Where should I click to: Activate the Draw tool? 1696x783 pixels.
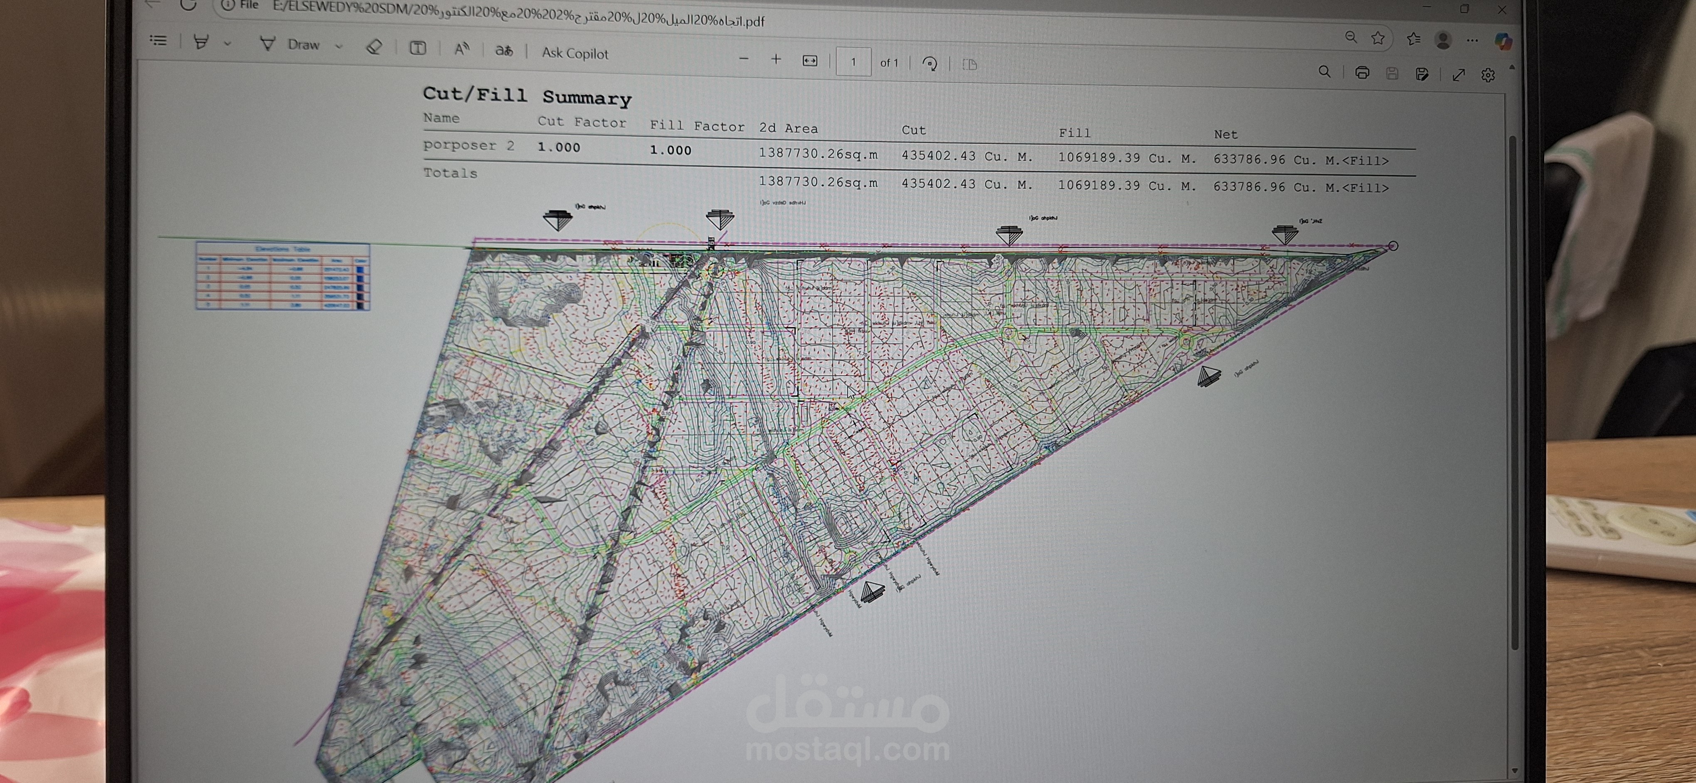(290, 44)
